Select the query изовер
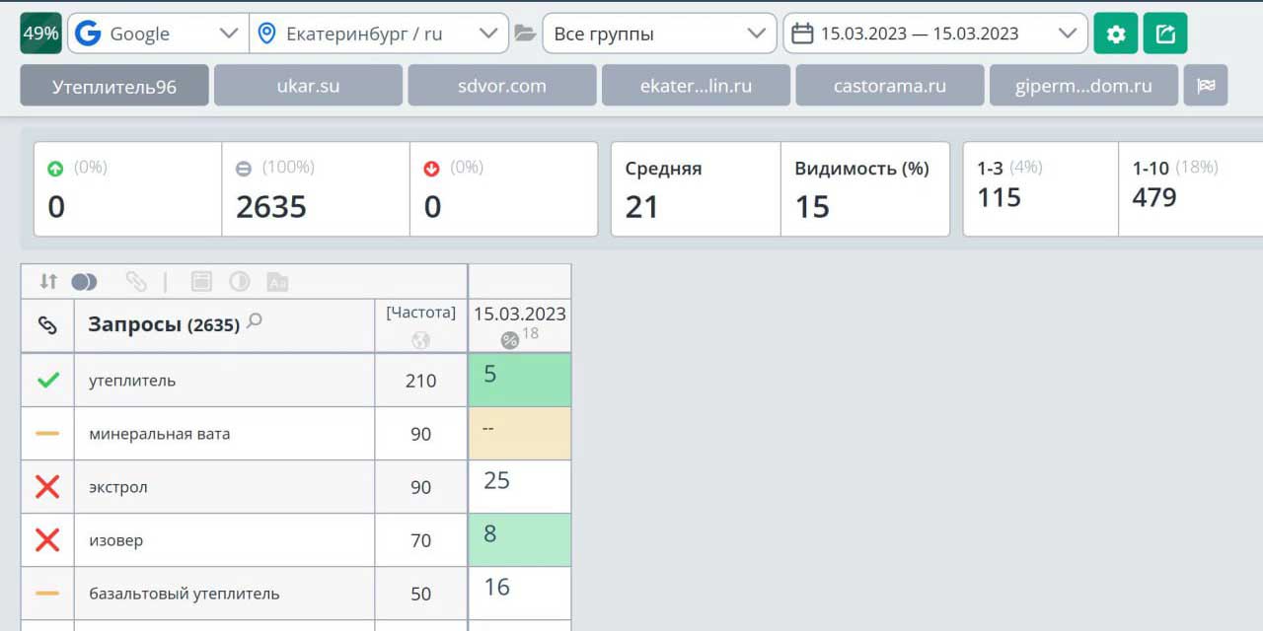 [x=116, y=540]
